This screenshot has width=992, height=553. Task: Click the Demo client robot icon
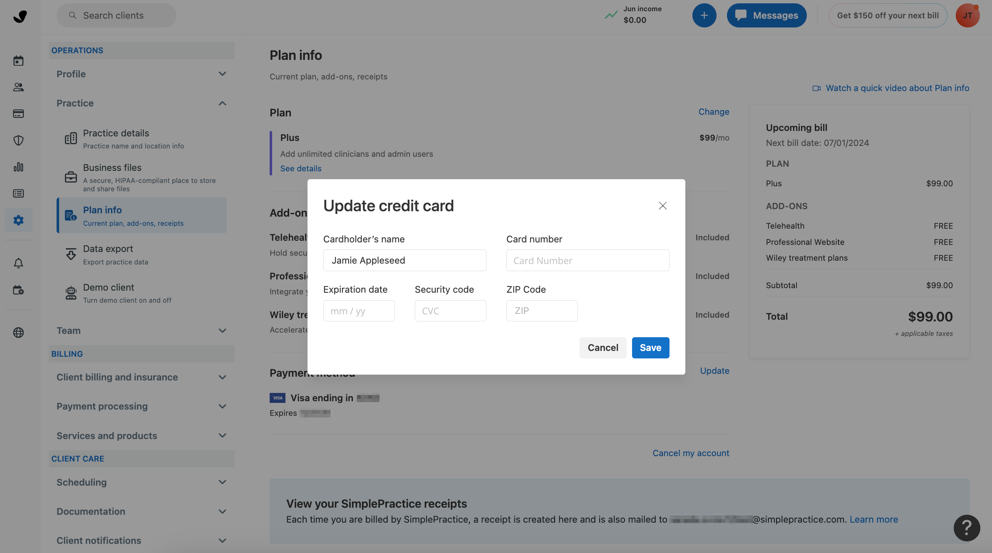[71, 293]
